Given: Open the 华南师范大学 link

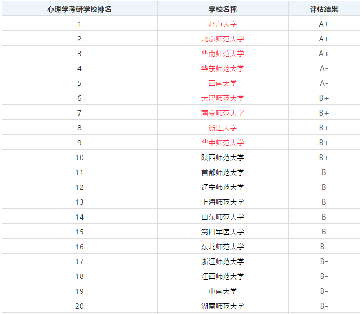Looking at the screenshot, I should point(223,54).
